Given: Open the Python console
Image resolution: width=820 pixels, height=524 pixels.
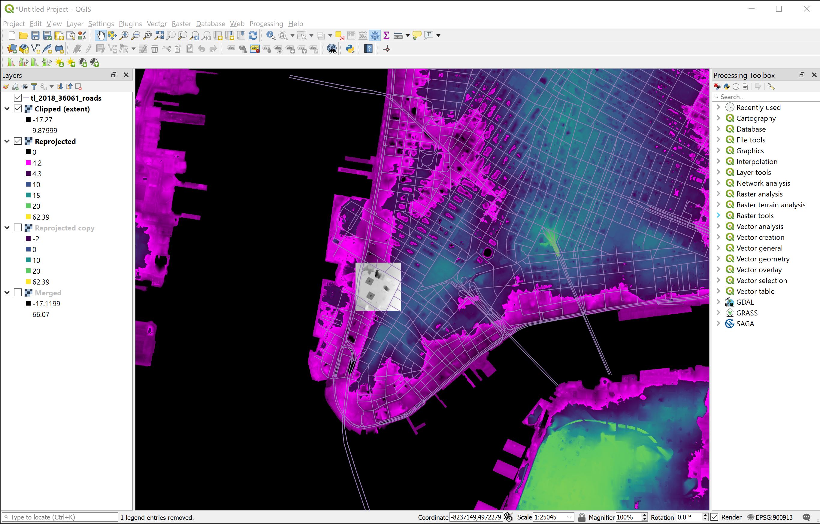Looking at the screenshot, I should coord(350,49).
